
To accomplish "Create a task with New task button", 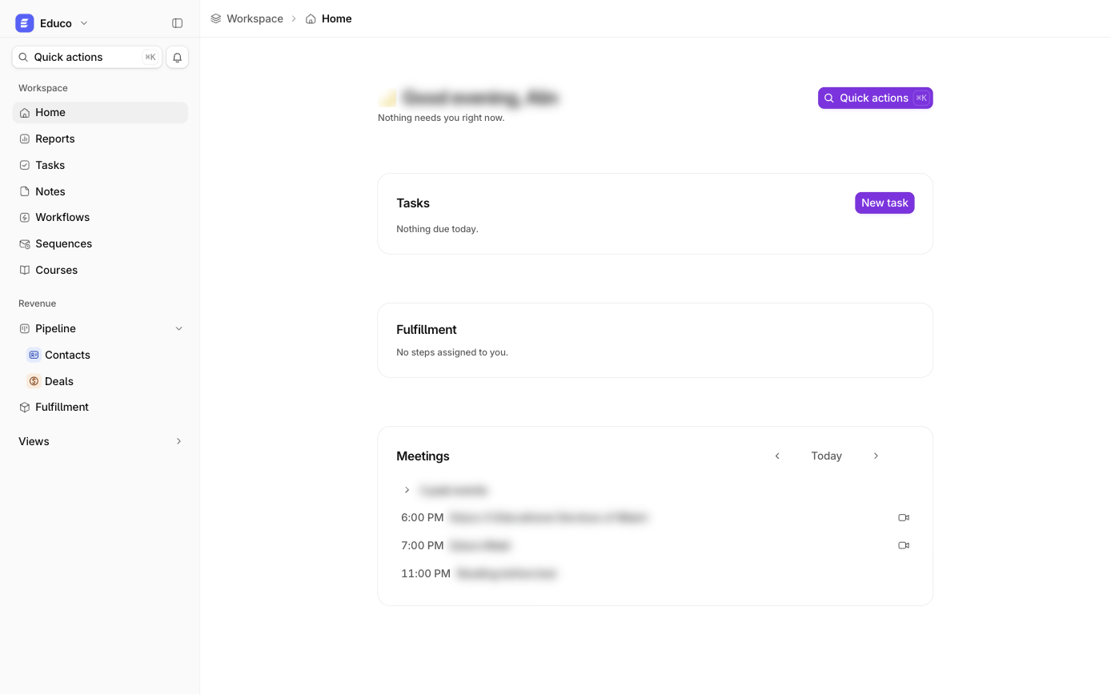I will coord(884,203).
